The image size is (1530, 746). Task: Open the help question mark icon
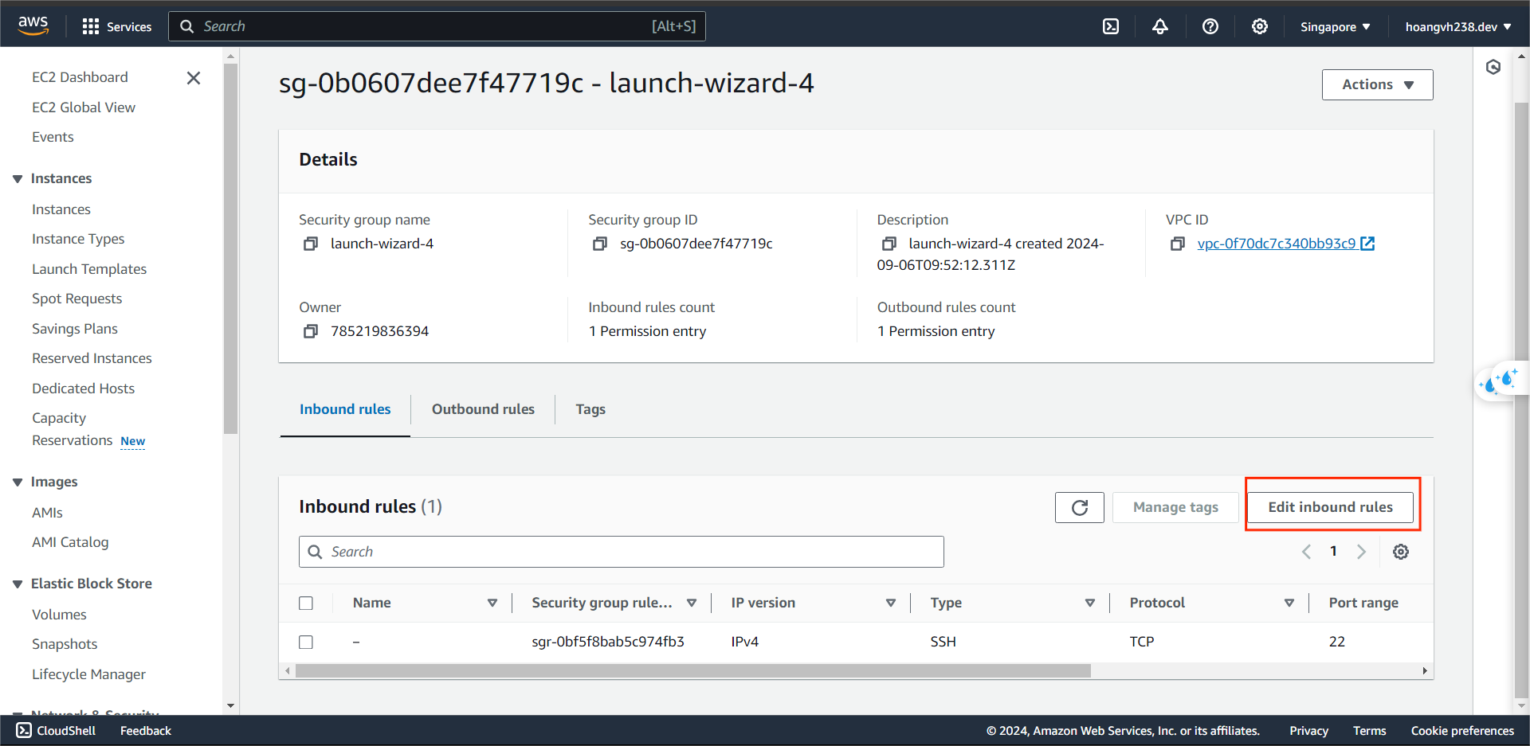[x=1210, y=26]
